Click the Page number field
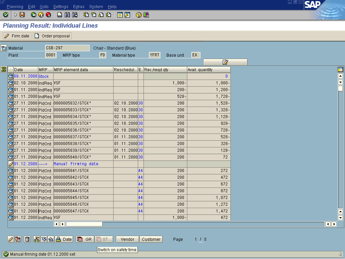This screenshot has width=345, height=259. (x=196, y=239)
